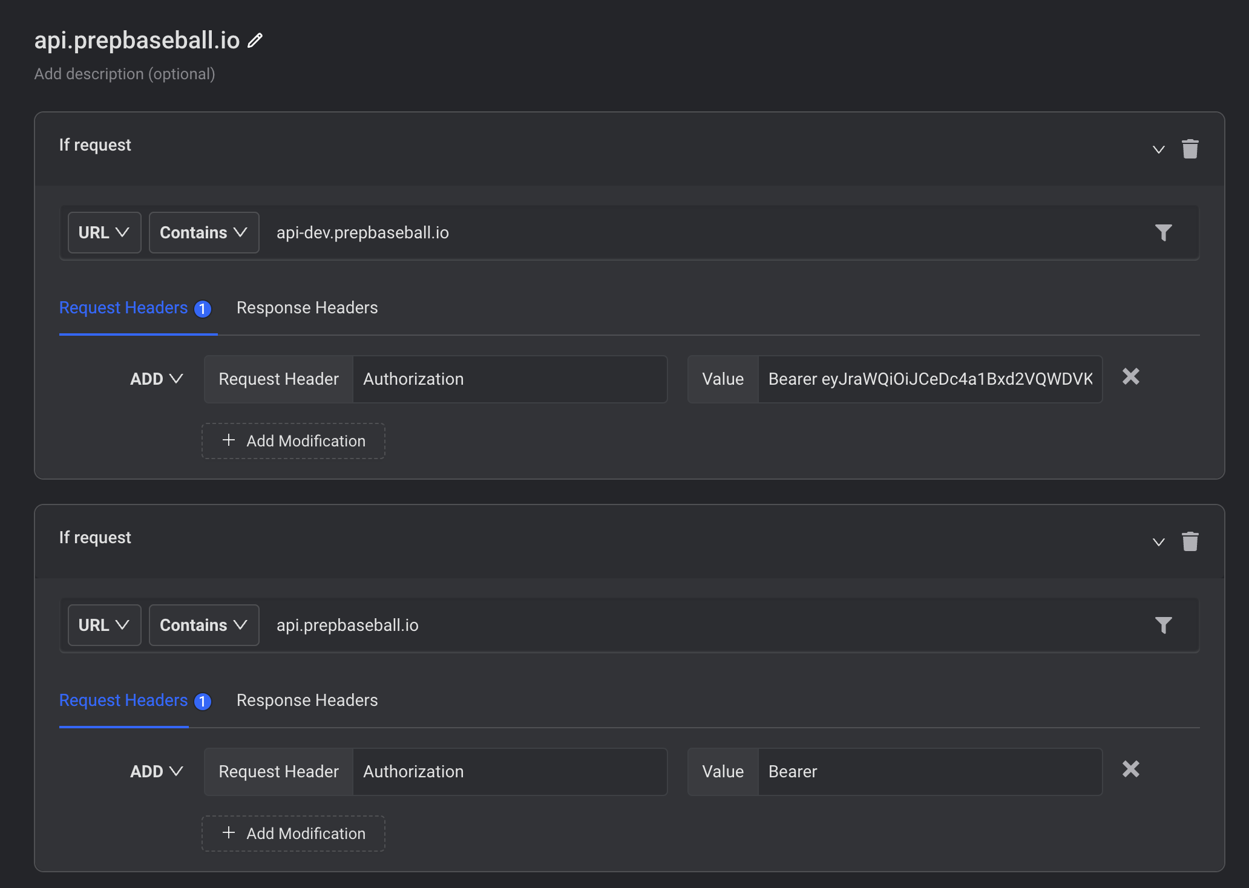This screenshot has width=1249, height=888.
Task: Click Add Modification in the first rule
Action: point(293,441)
